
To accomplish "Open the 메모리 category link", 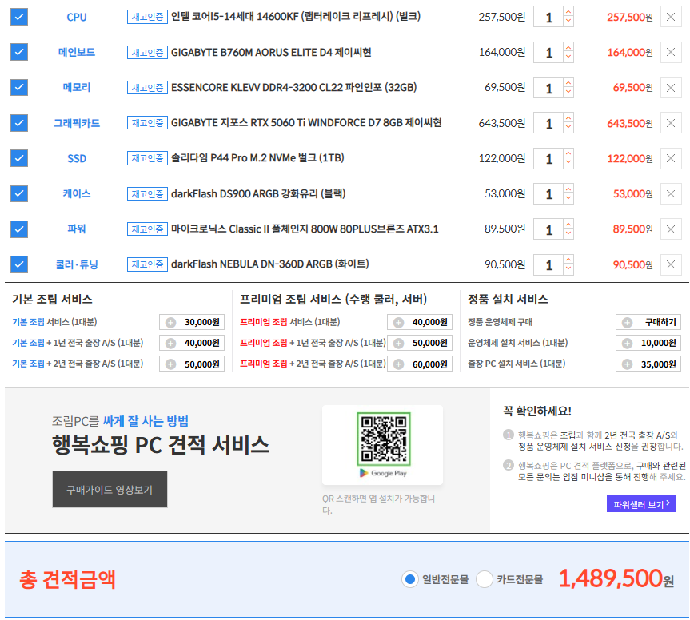I will click(77, 88).
